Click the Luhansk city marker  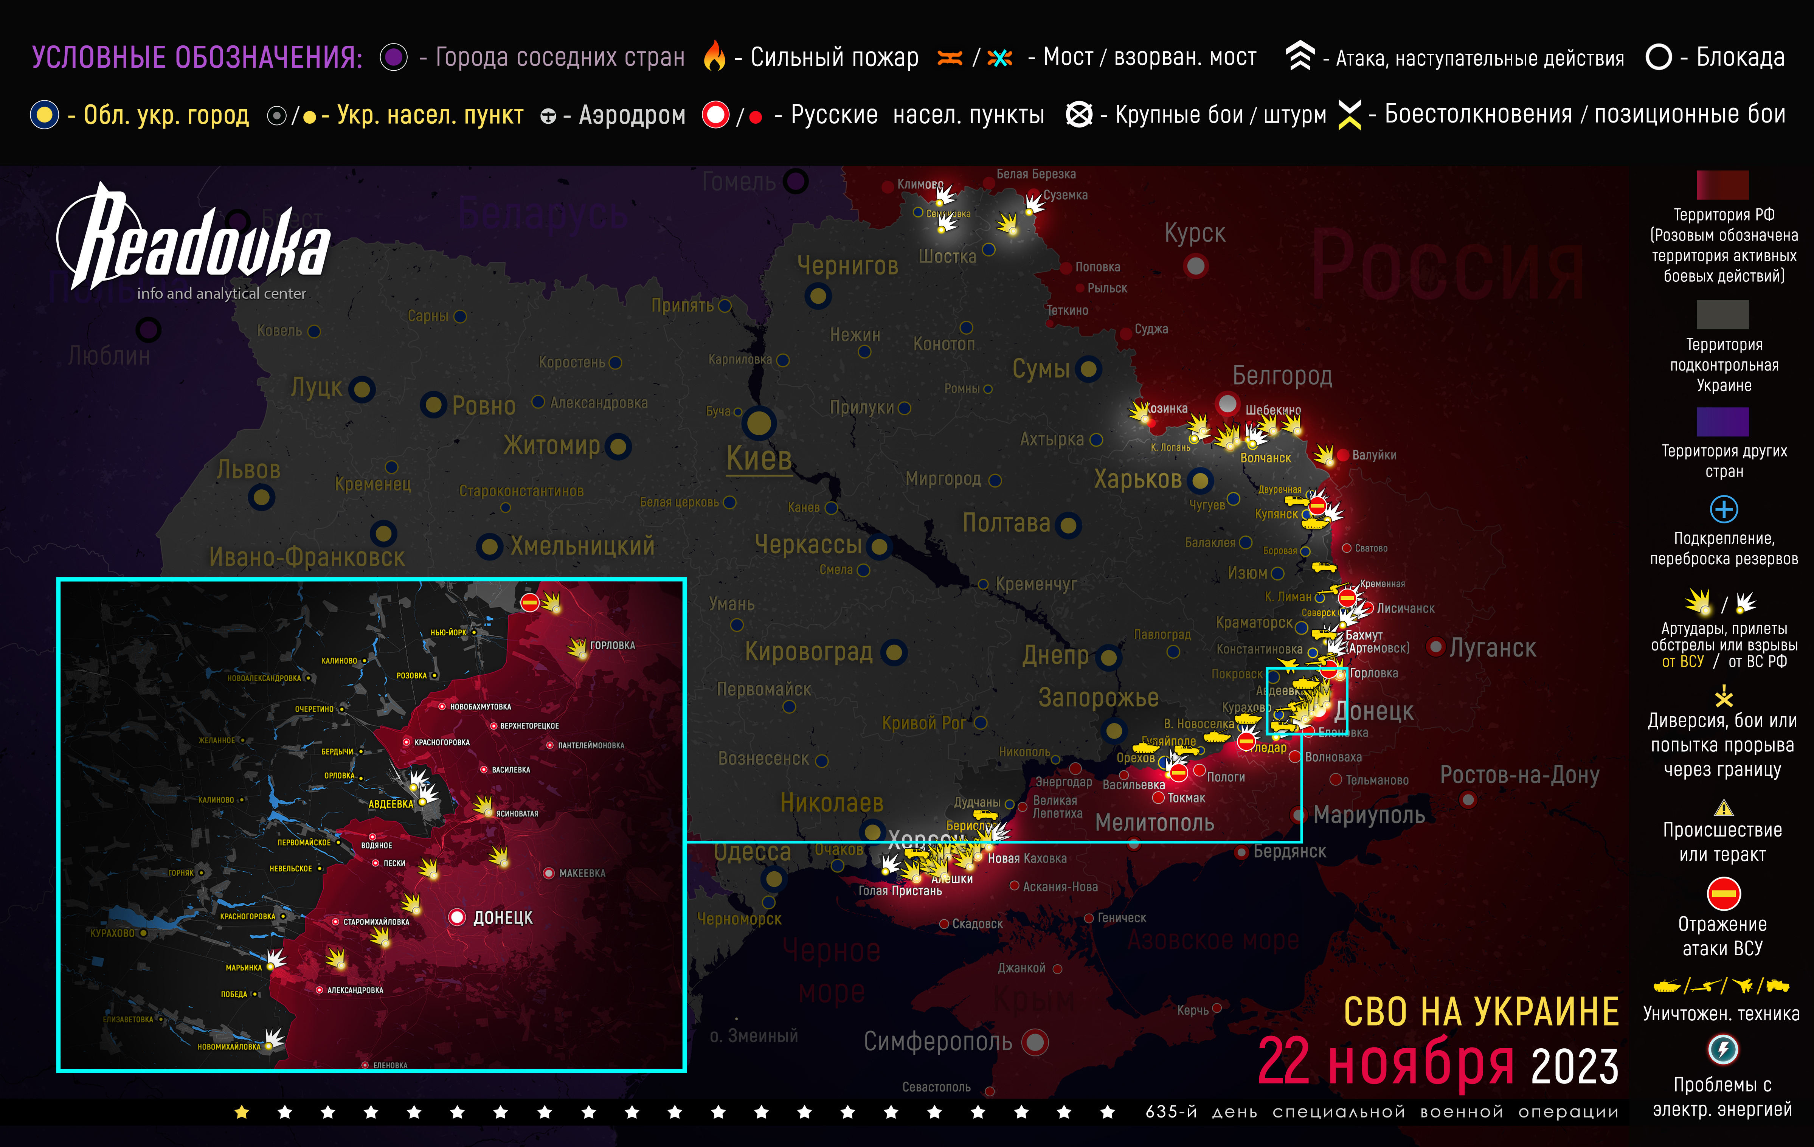[1436, 646]
